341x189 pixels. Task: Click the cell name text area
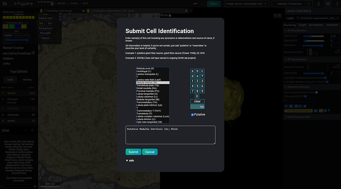coord(170,135)
